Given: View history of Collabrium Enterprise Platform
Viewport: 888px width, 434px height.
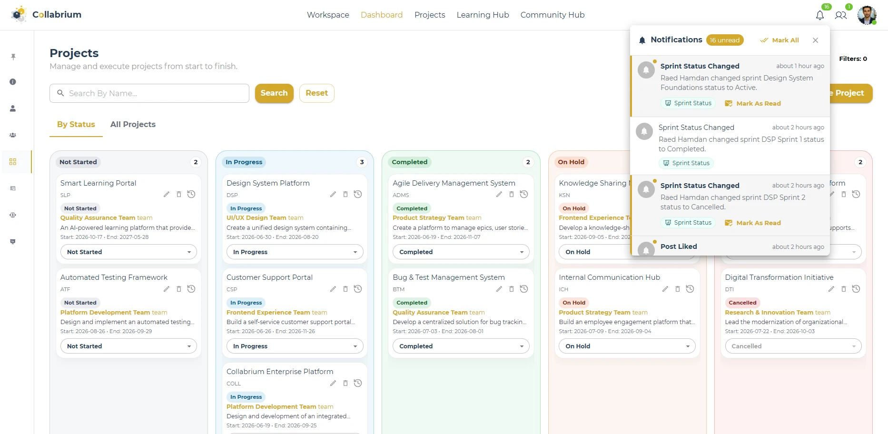Looking at the screenshot, I should pyautogui.click(x=358, y=383).
